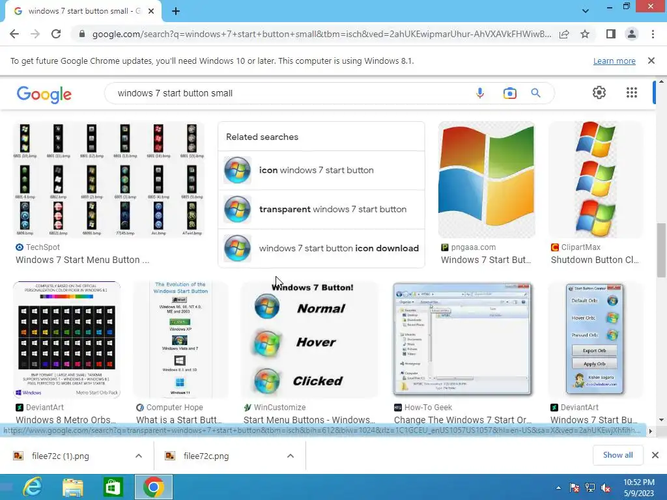Open Normal Hover Clicked buttons image
Viewport: 667px width, 500px height.
(x=309, y=340)
